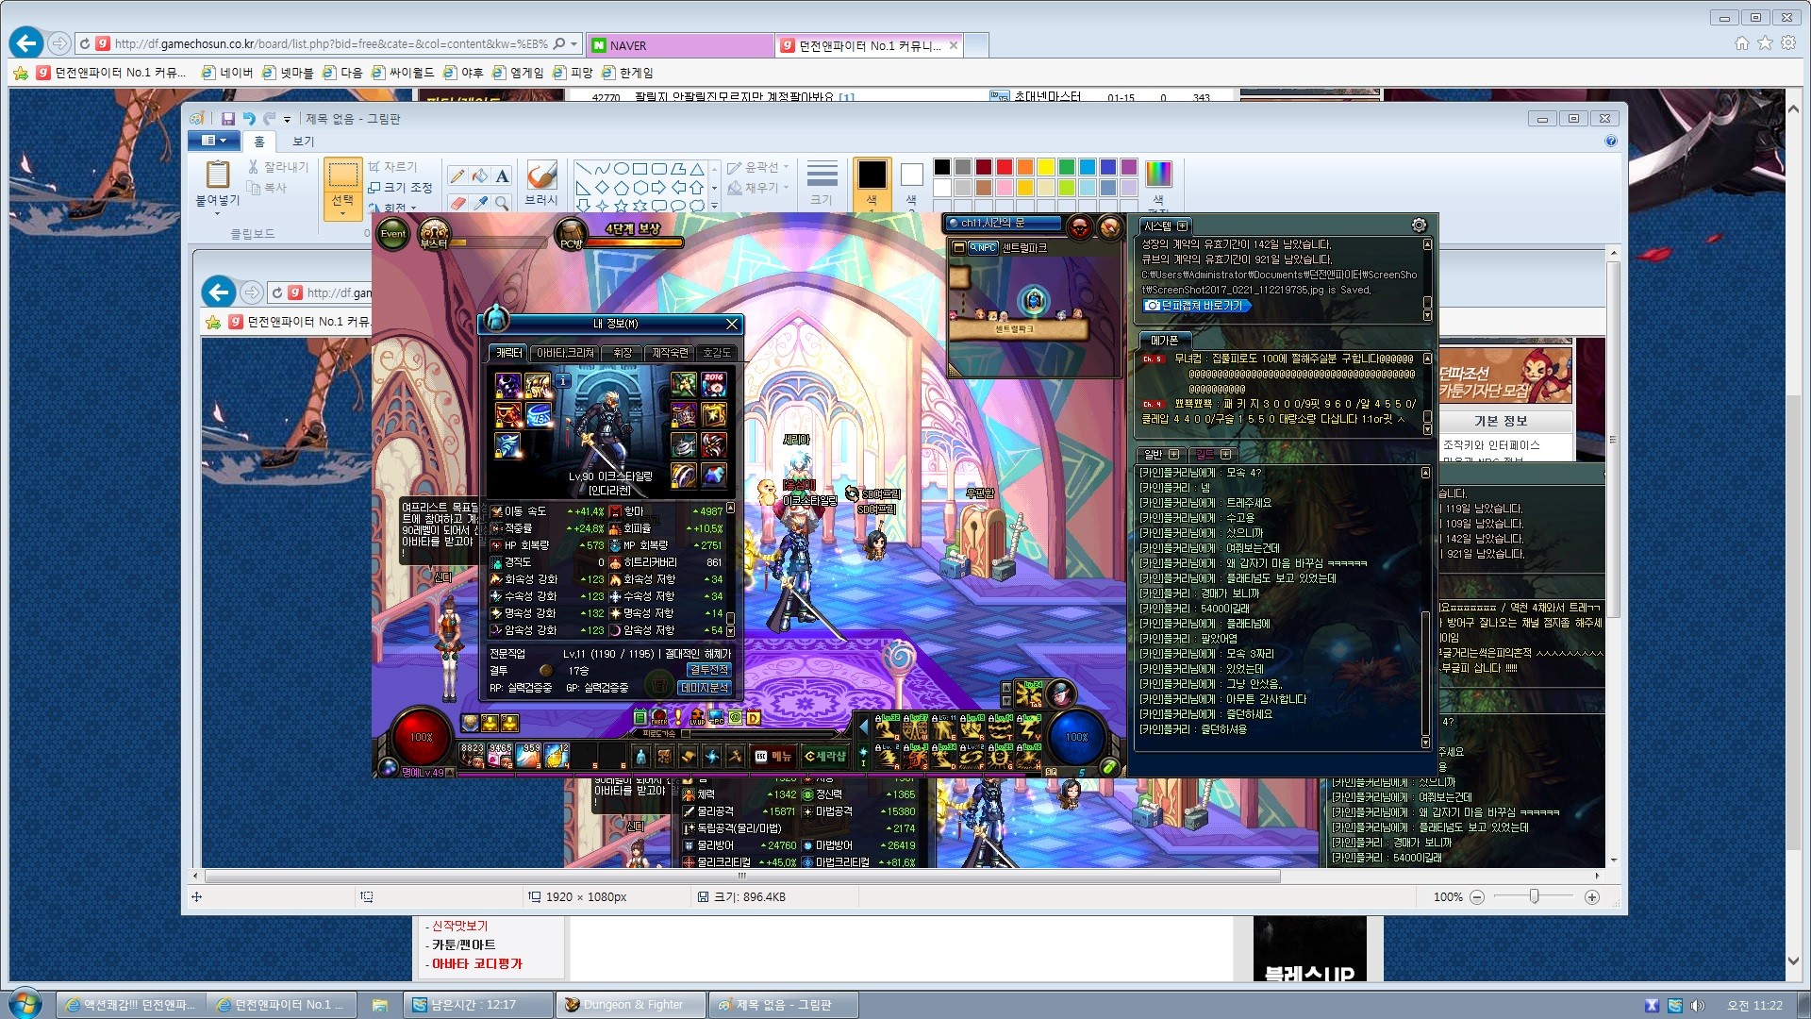Select the Text tool in Paint
Screen dimensions: 1811x1019
tap(502, 175)
